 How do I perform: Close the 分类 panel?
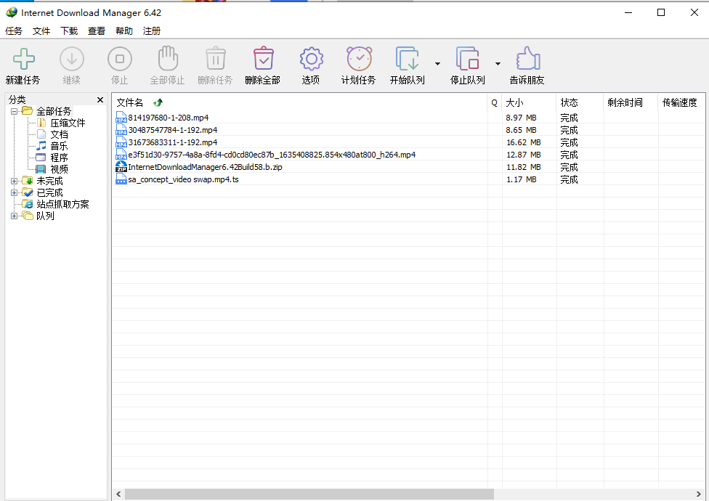(x=100, y=100)
